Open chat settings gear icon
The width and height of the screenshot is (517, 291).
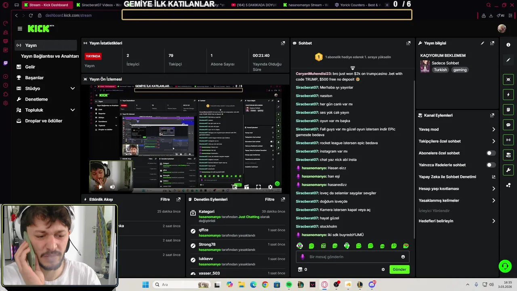tap(383, 269)
